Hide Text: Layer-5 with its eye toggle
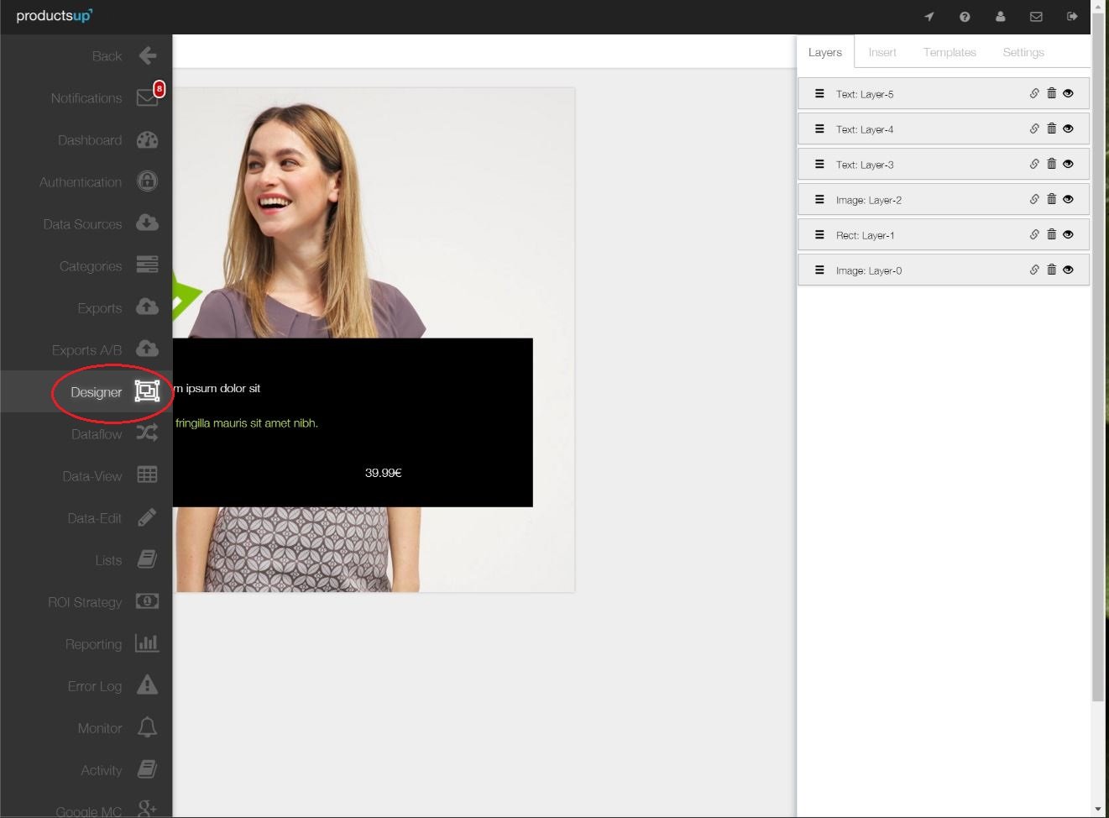This screenshot has height=818, width=1109. point(1067,93)
